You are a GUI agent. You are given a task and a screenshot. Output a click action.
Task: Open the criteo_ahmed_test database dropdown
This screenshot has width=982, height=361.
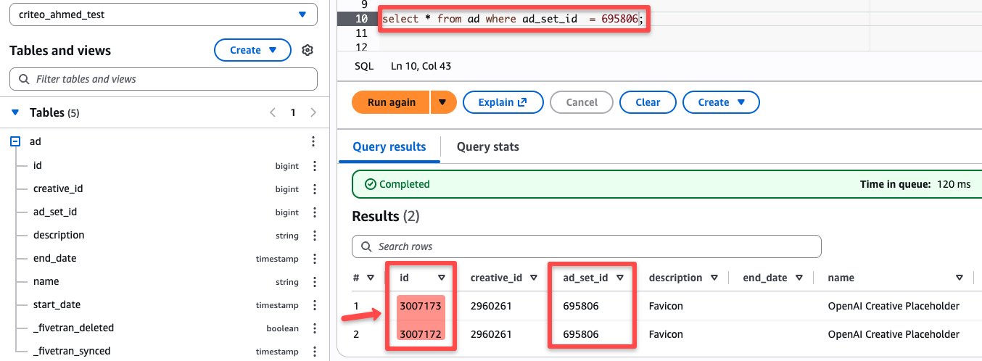tap(163, 14)
